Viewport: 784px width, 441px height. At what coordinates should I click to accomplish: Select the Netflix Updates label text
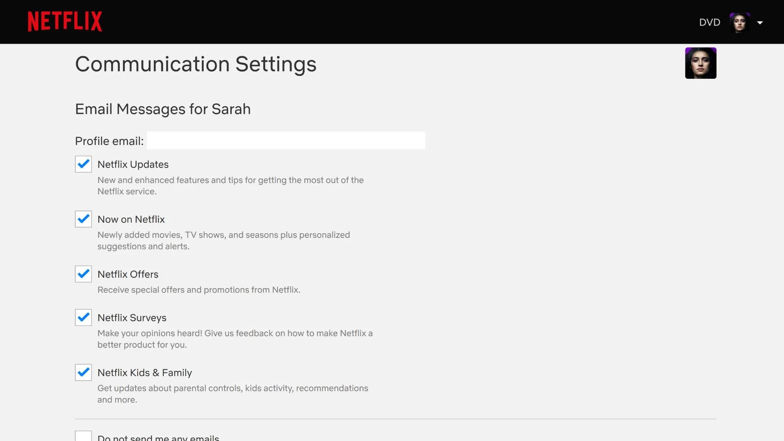[133, 164]
